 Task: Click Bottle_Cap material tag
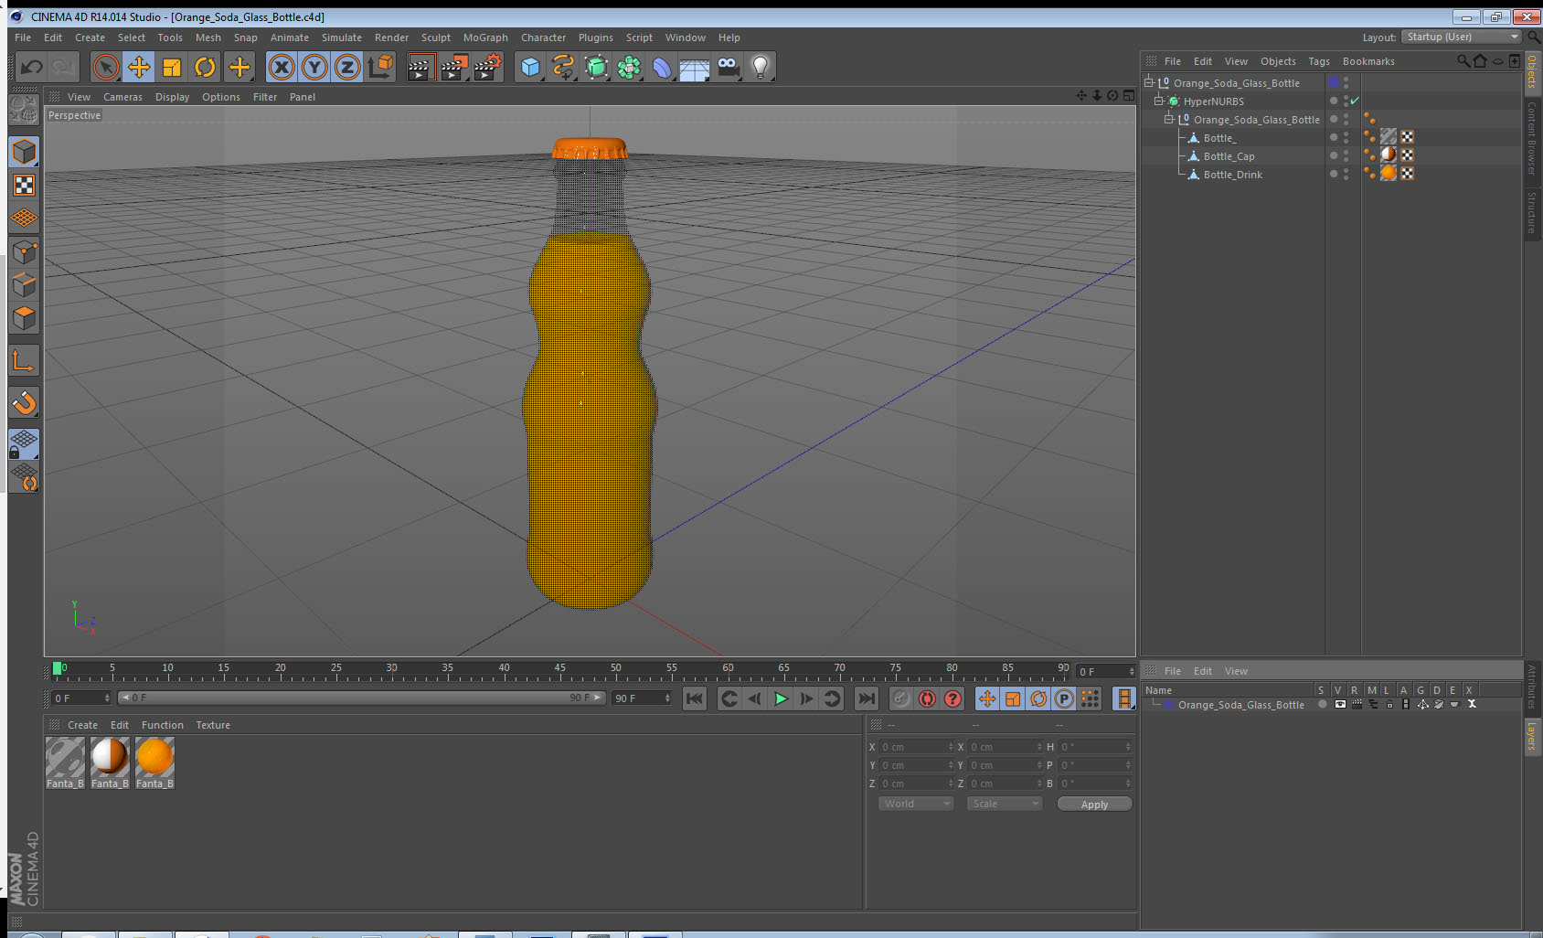pos(1389,155)
